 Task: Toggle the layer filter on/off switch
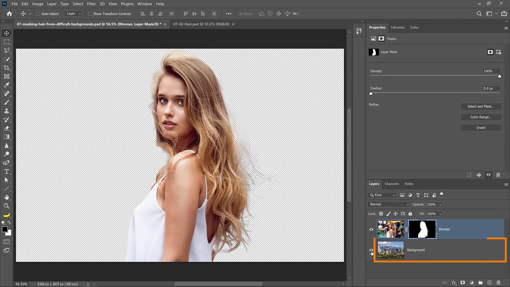point(442,194)
